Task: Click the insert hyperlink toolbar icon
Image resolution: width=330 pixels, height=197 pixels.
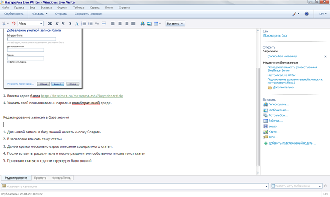Action: tap(143, 24)
